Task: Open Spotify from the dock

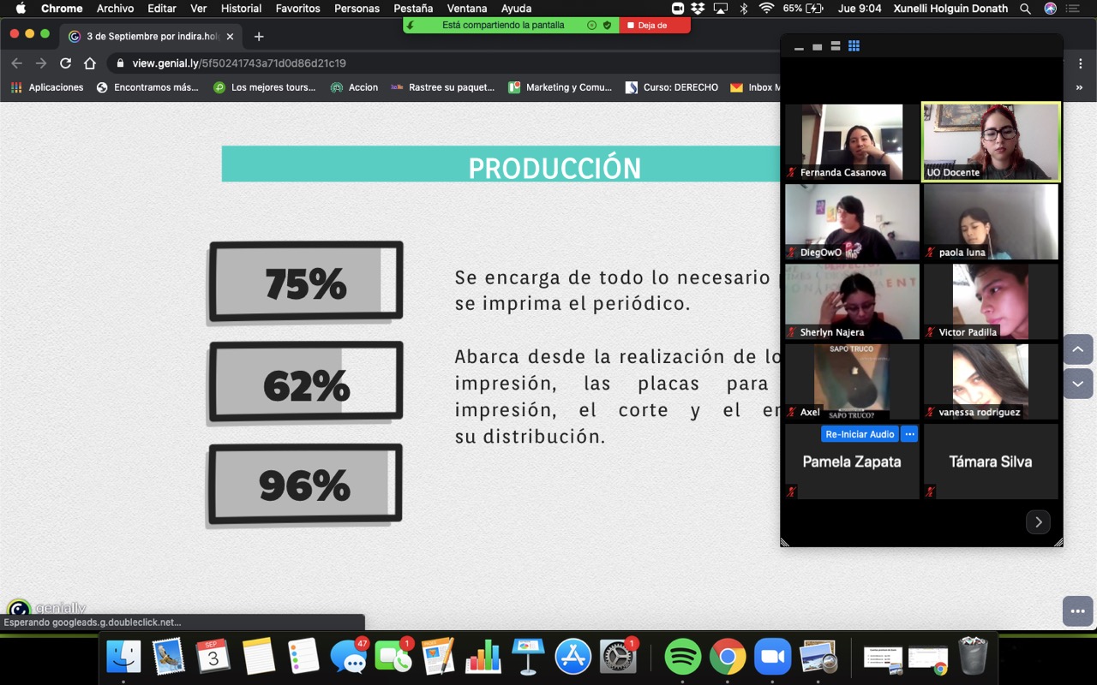Action: pyautogui.click(x=682, y=657)
